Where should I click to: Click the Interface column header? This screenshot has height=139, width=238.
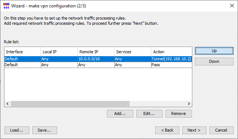[23, 52]
